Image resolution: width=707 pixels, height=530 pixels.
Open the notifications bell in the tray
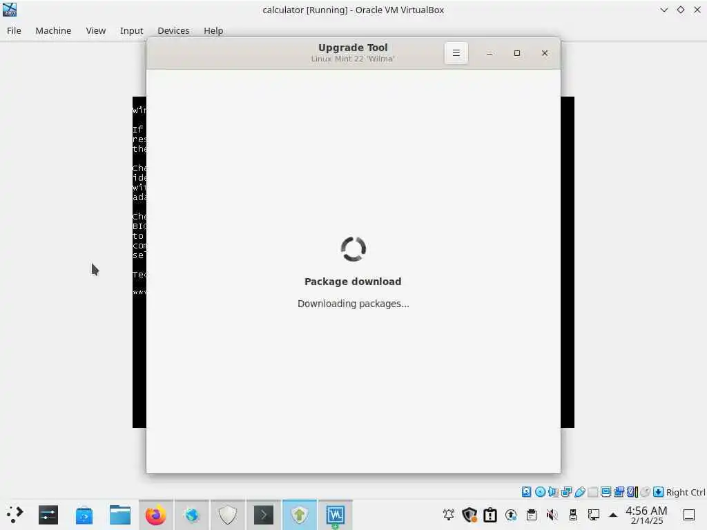point(449,515)
